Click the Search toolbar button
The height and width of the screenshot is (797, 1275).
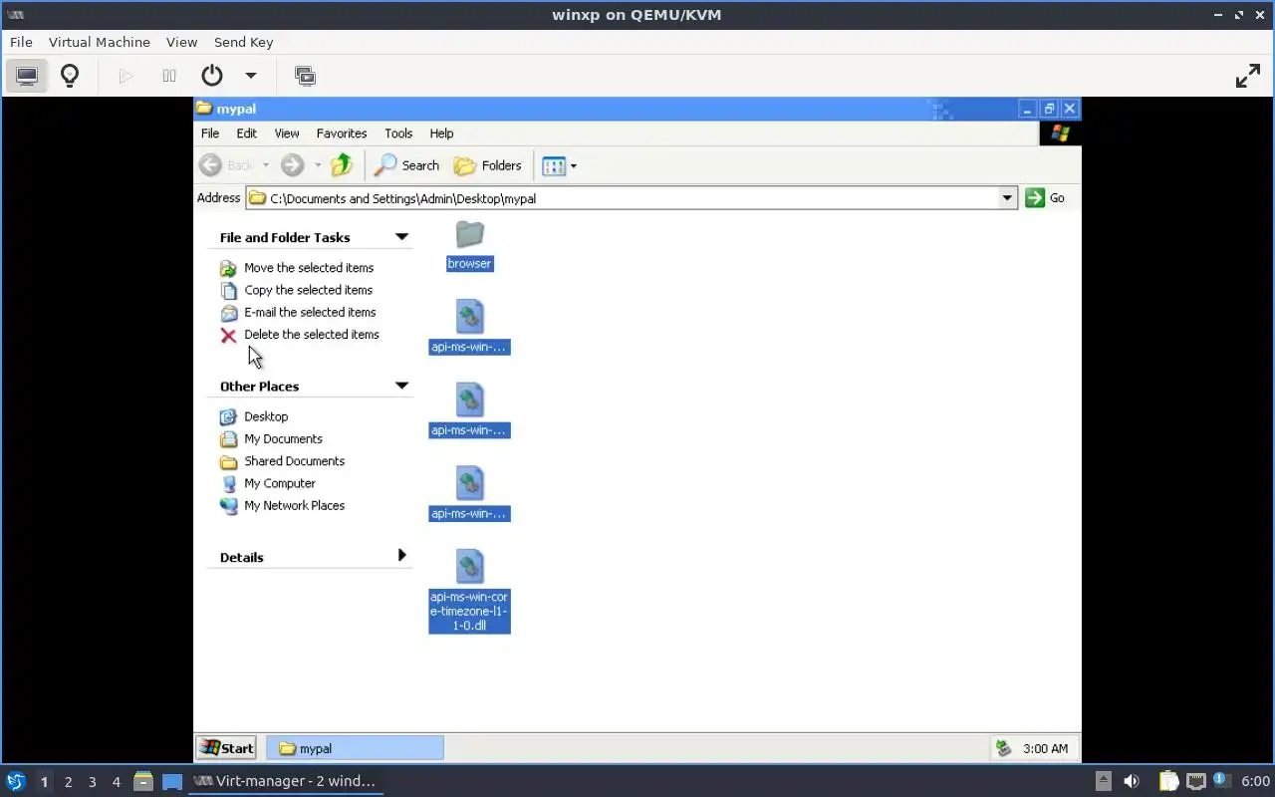point(407,165)
